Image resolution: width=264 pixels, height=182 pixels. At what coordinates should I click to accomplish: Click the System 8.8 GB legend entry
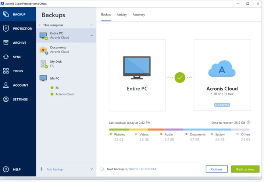218,137
